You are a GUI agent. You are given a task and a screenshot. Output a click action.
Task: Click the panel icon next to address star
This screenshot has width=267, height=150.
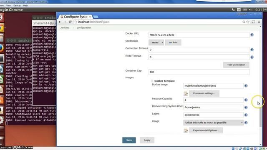coord(253,22)
